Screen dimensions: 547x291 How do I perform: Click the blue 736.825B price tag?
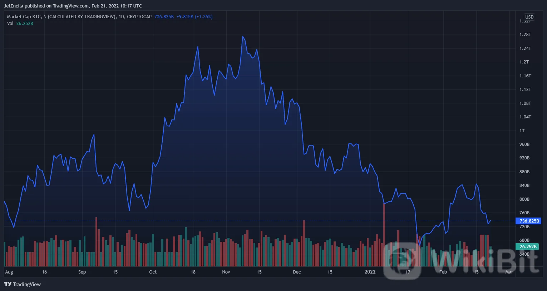(x=528, y=221)
